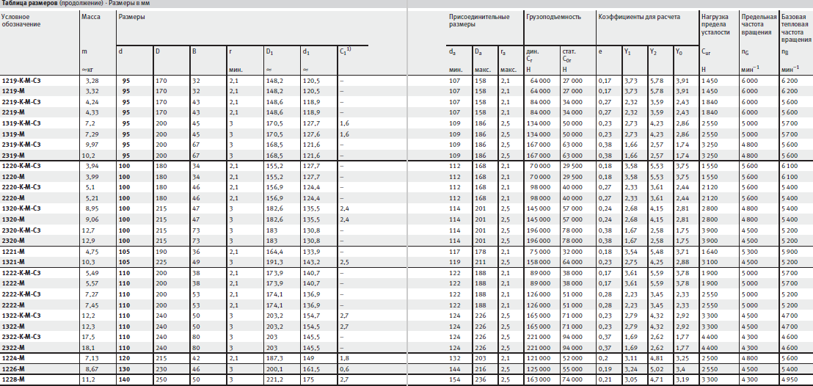Select the 1228-M designation cell
The width and height of the screenshot is (813, 386).
tap(13, 379)
